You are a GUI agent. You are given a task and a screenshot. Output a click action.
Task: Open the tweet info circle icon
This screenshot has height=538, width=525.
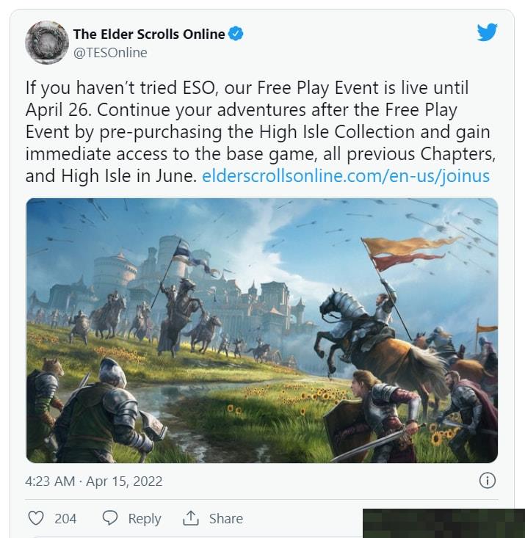pyautogui.click(x=488, y=481)
